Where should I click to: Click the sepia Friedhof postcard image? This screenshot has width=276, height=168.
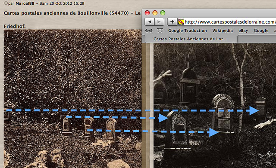(x=72, y=99)
